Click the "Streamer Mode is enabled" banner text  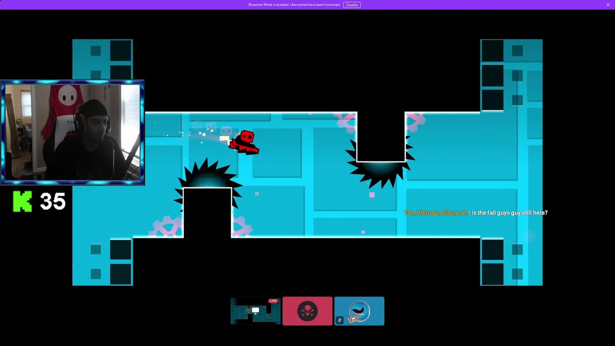click(x=295, y=5)
